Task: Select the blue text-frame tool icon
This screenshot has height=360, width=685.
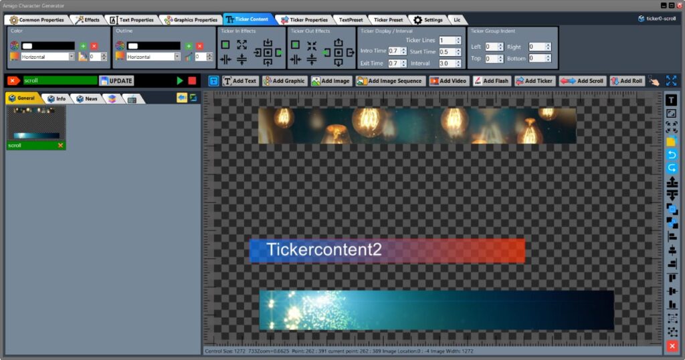Action: (x=213, y=81)
